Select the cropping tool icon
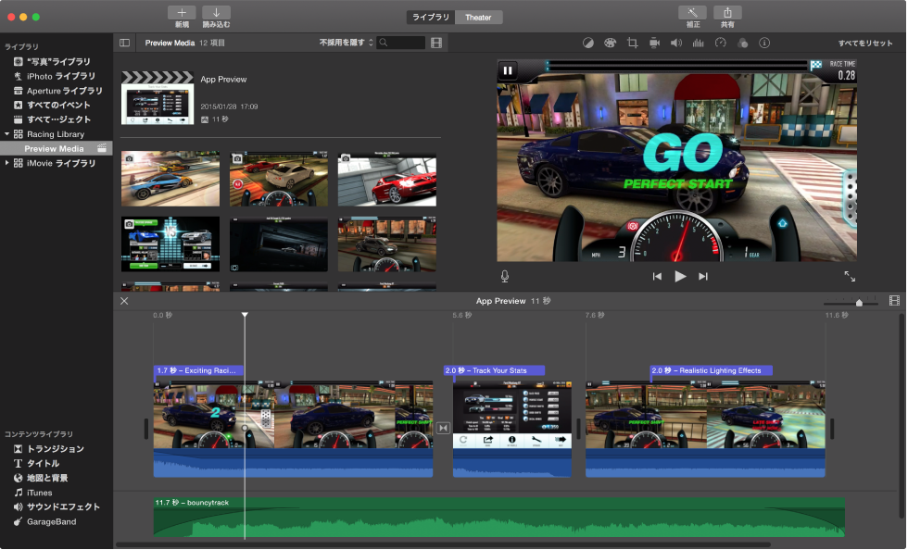 pyautogui.click(x=632, y=43)
